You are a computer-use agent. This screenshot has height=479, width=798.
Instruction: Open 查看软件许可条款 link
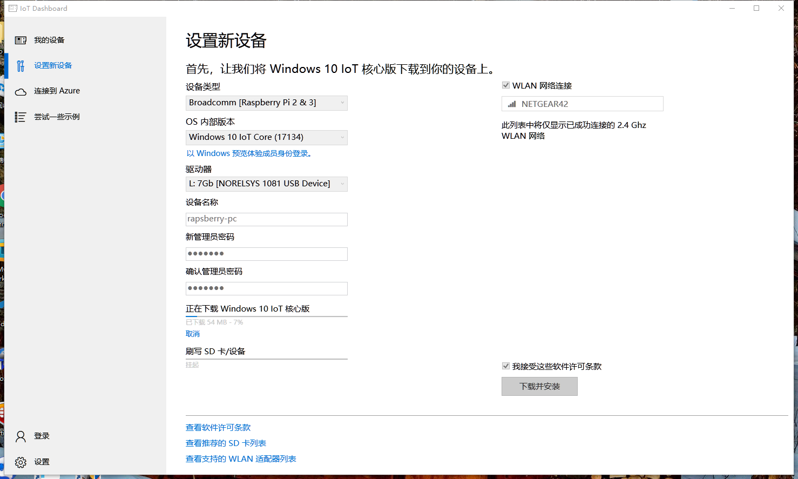click(x=218, y=427)
